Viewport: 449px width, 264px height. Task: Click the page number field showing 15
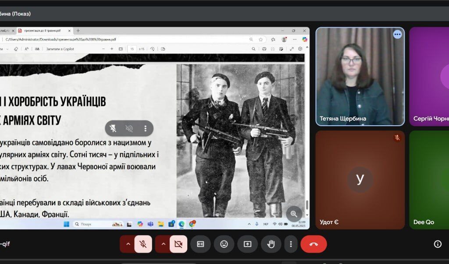(132, 49)
